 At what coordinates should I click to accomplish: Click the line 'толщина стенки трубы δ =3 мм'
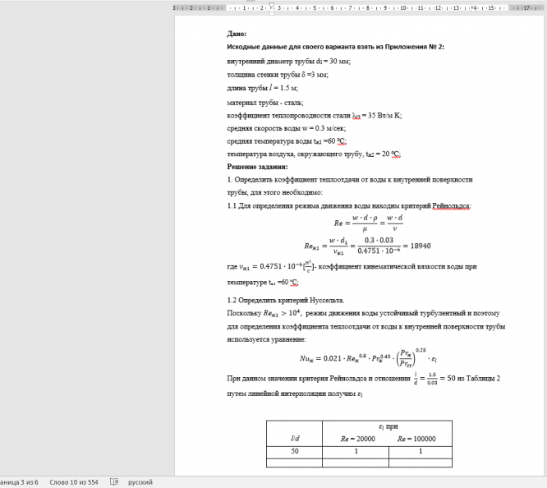pyautogui.click(x=278, y=75)
